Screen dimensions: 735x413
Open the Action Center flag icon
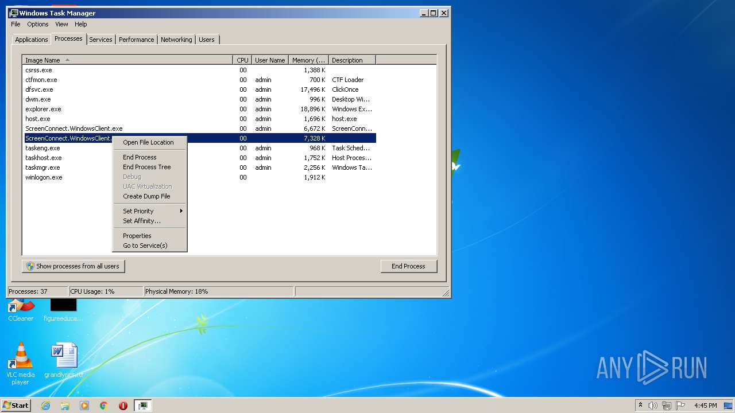[x=680, y=406]
